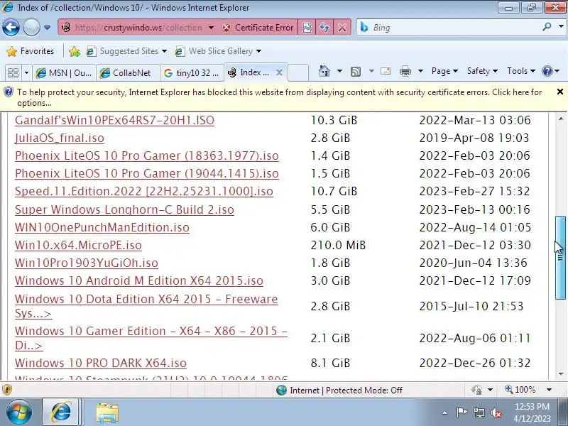Click the 100% zoom level button
Screen dimensions: 568x426
coord(520,390)
